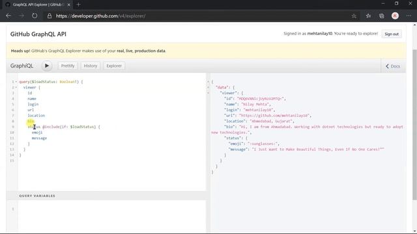Click the 'Boolean!' type in query
Screen dimensions: 417x234
coord(68,82)
